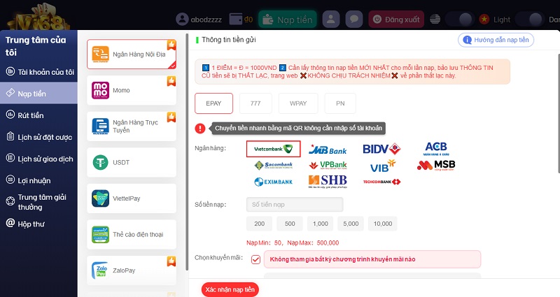Pick the BIDV bank logo
Viewport: 560px width, 297px height.
[381, 149]
